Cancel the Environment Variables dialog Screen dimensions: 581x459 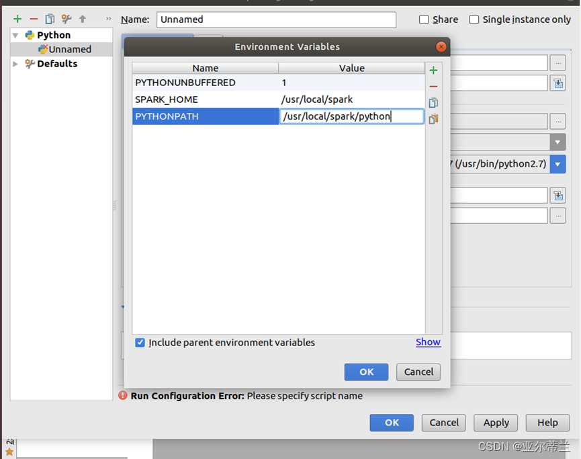point(418,372)
